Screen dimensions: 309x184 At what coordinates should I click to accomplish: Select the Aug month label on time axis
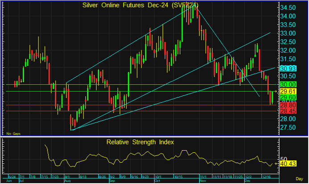(67, 181)
